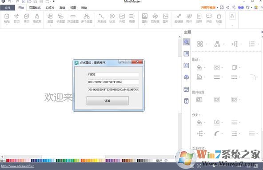Open the Task calendar sidebar tab
This screenshot has height=170, width=263.
(186, 89)
